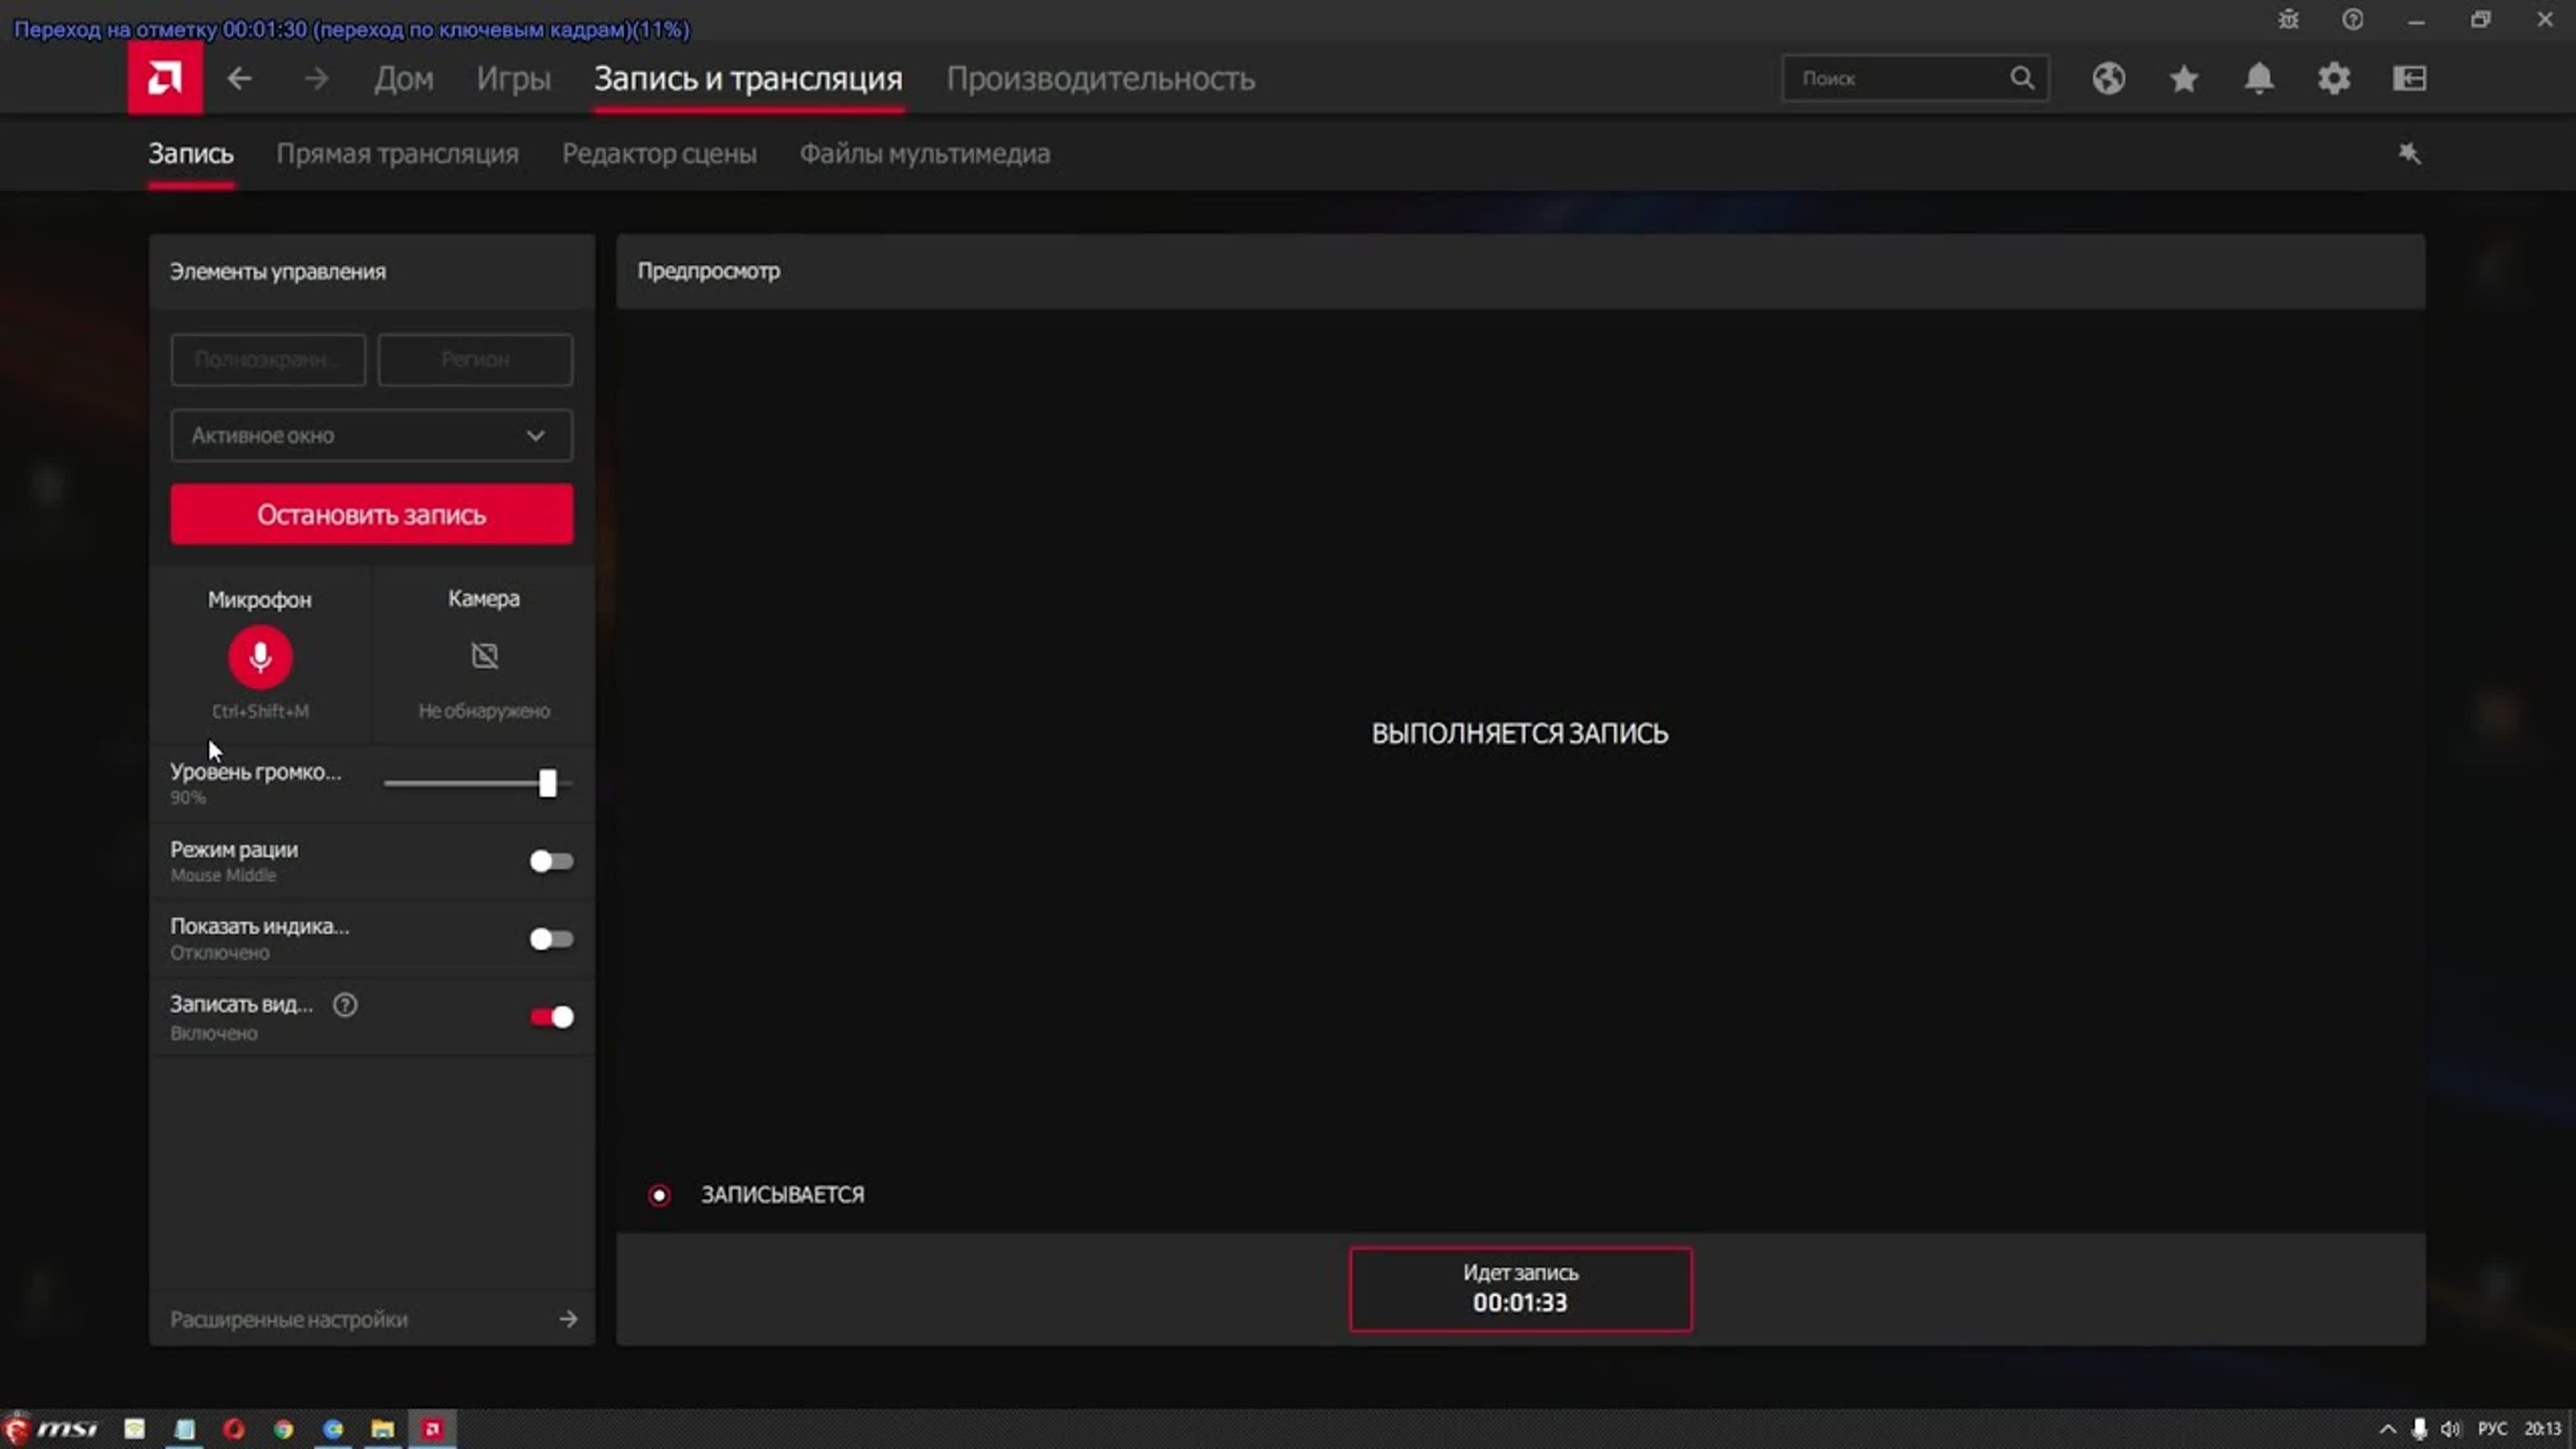Image resolution: width=2576 pixels, height=1449 pixels.
Task: Open Расширенные настройки arrow
Action: coord(568,1319)
